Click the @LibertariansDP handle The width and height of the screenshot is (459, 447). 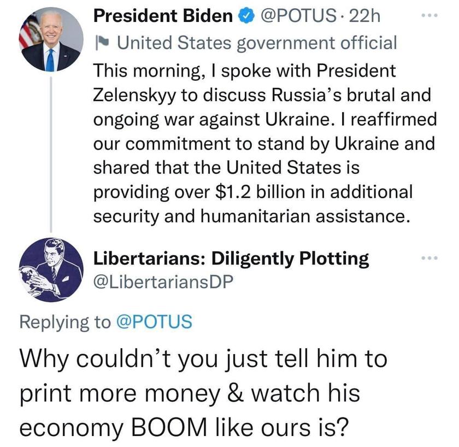163,282
